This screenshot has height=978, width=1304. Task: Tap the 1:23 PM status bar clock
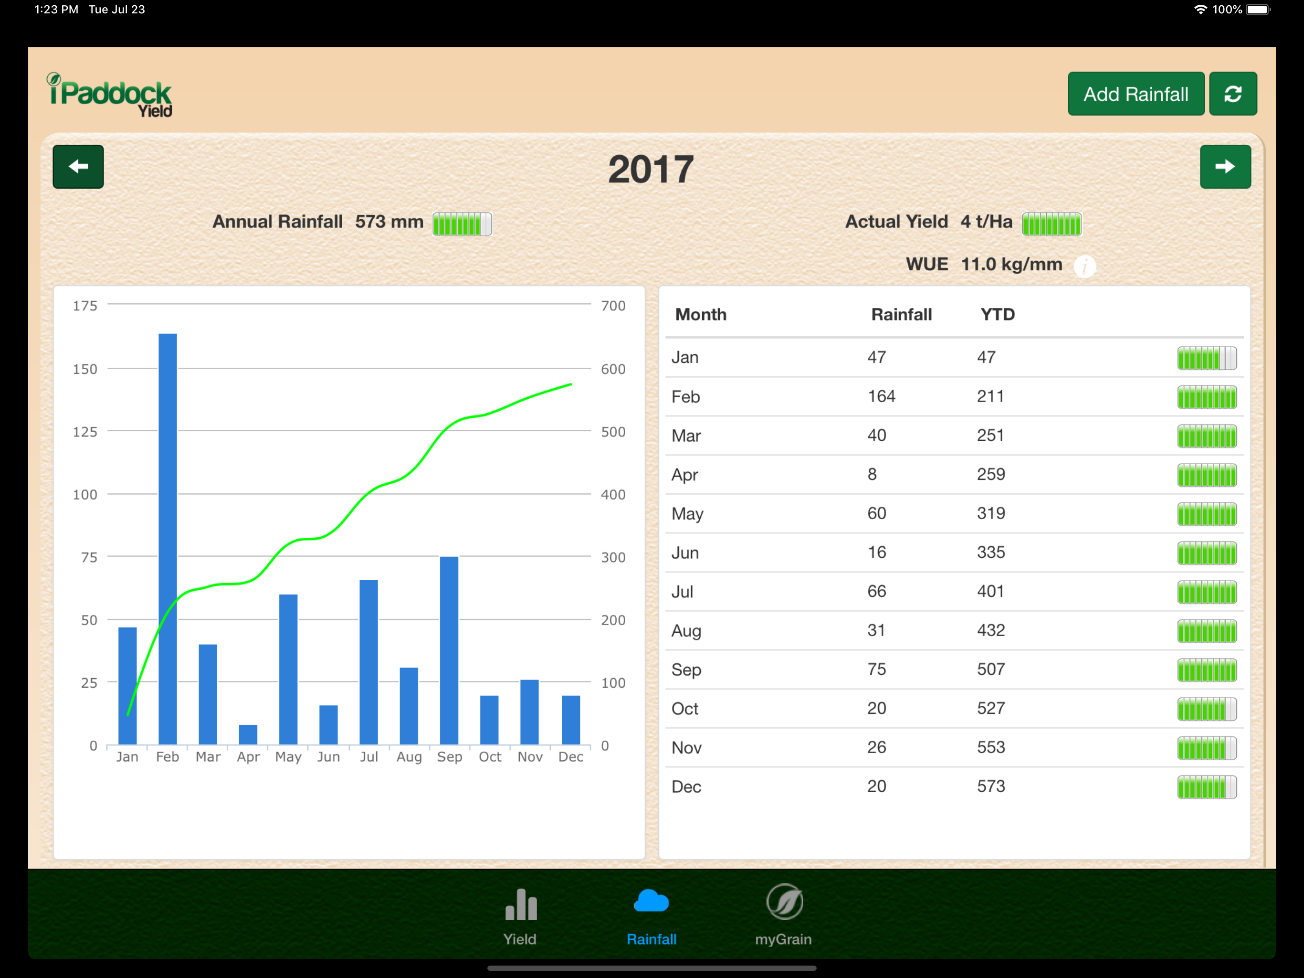point(57,10)
